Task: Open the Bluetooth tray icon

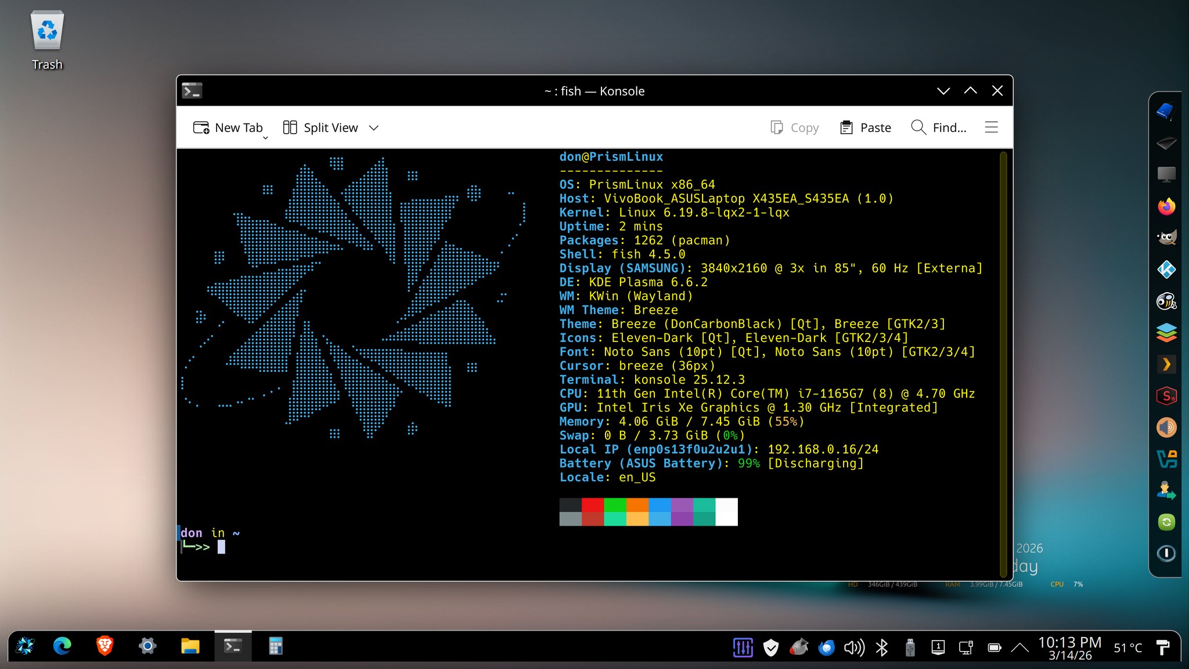Action: (882, 647)
